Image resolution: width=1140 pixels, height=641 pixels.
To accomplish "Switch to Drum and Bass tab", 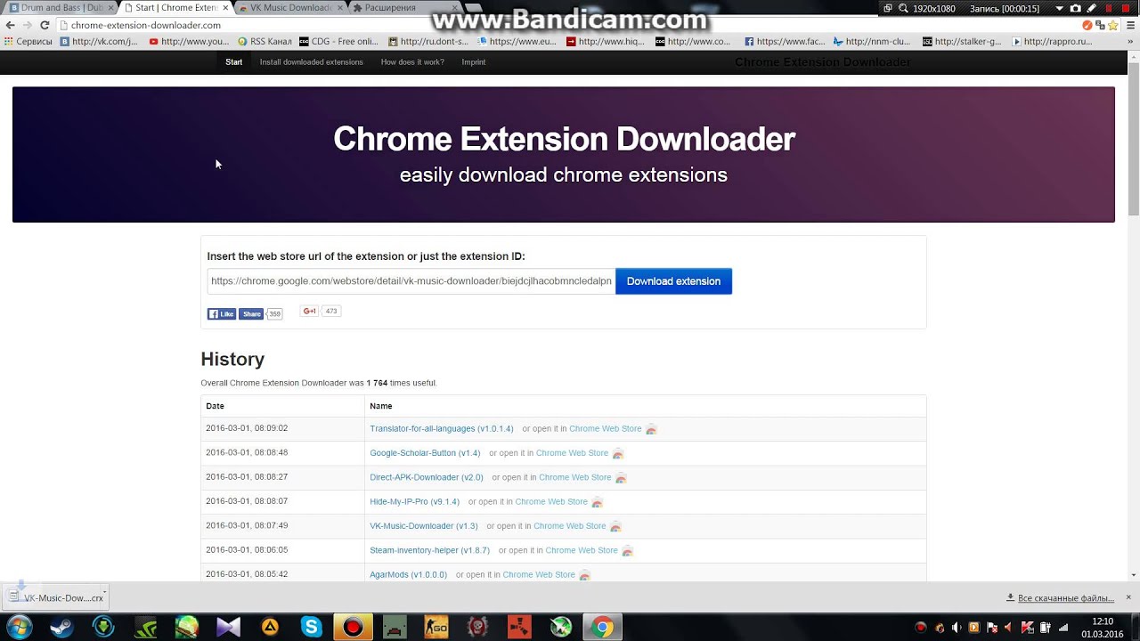I will (x=59, y=8).
